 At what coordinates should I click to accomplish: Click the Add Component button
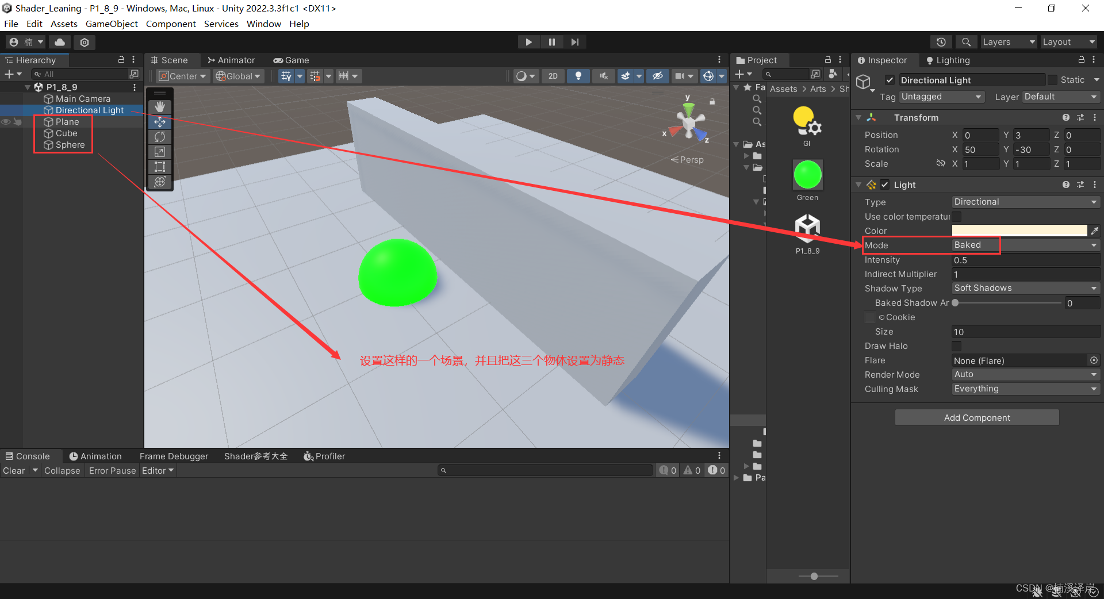tap(976, 417)
